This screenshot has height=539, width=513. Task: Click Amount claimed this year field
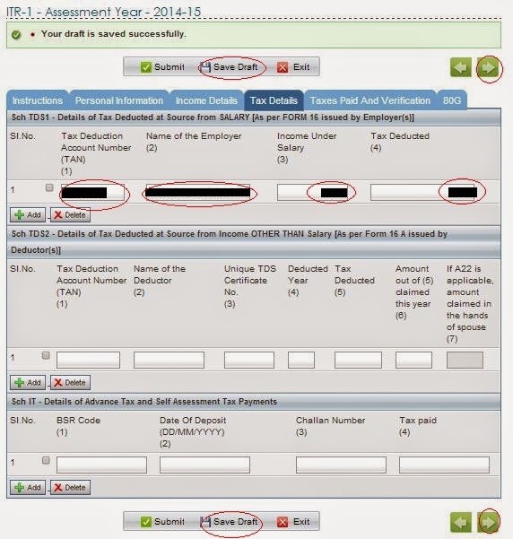(413, 360)
